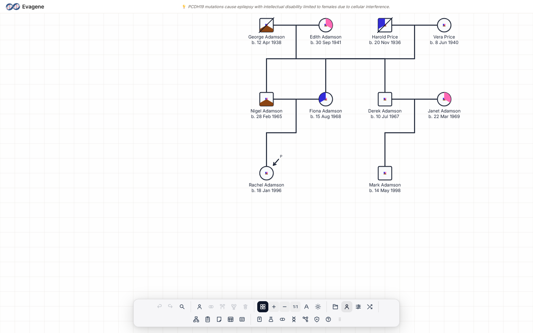This screenshot has width=533, height=333.
Task: Click the lightbulb tip icon at top
Action: click(184, 7)
